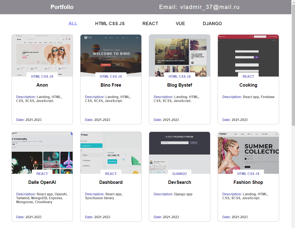Open the Fashion Shop summer collection thumbnail

pos(248,153)
